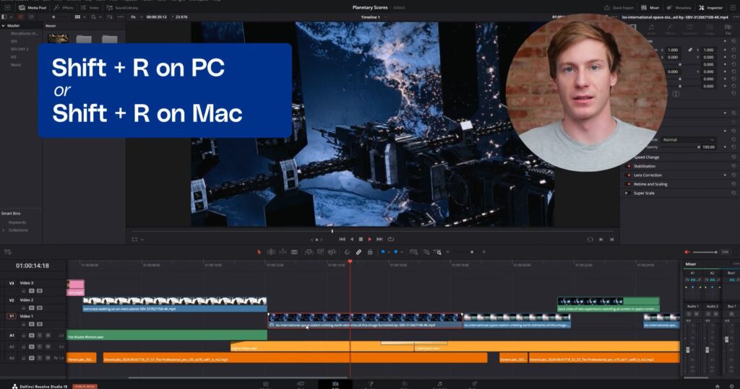Play the timeline forward
This screenshot has width=740, height=389.
click(x=369, y=240)
